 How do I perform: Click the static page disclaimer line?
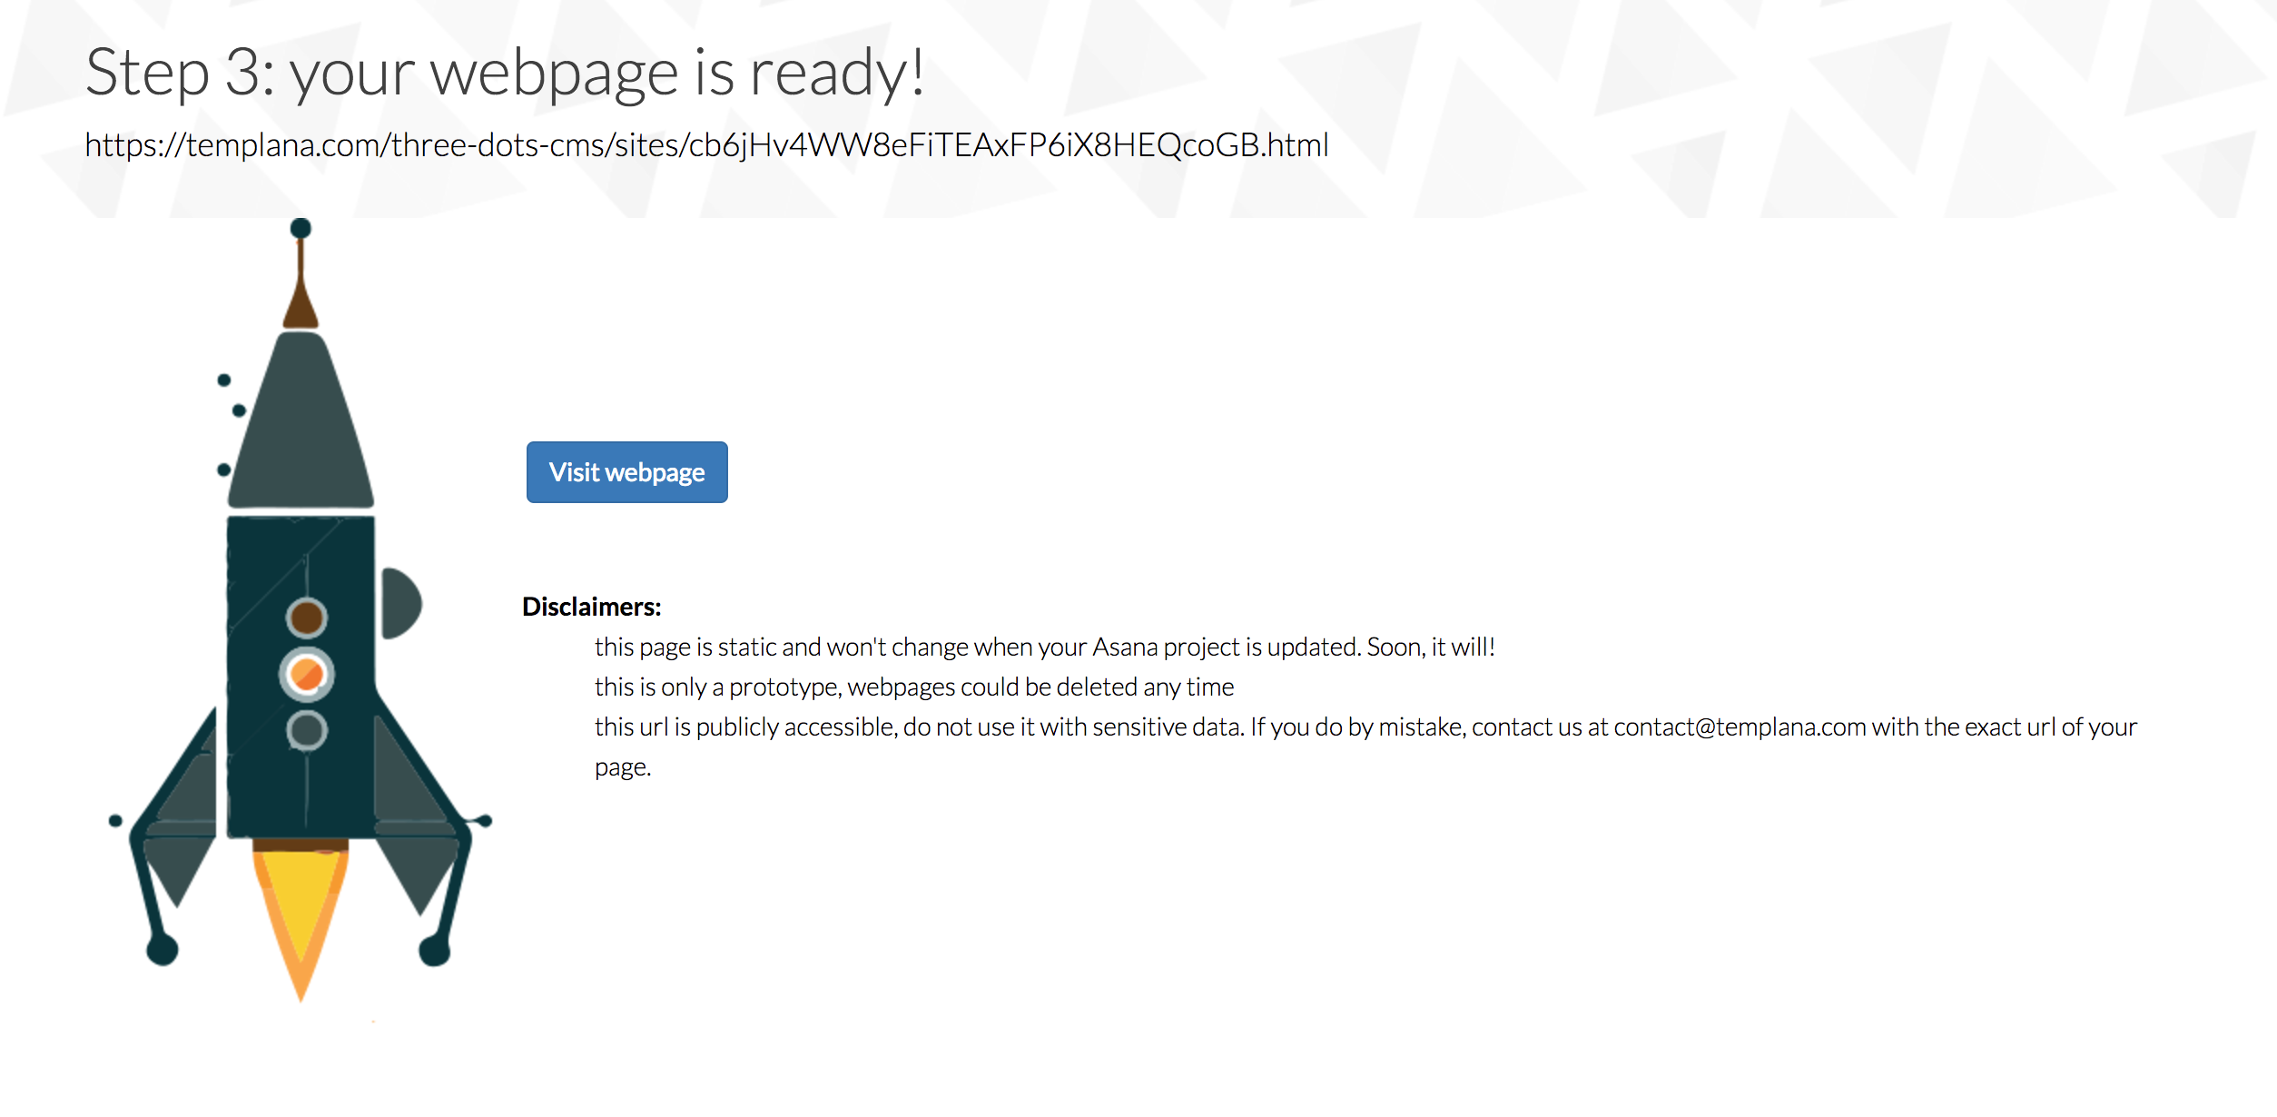click(1044, 647)
